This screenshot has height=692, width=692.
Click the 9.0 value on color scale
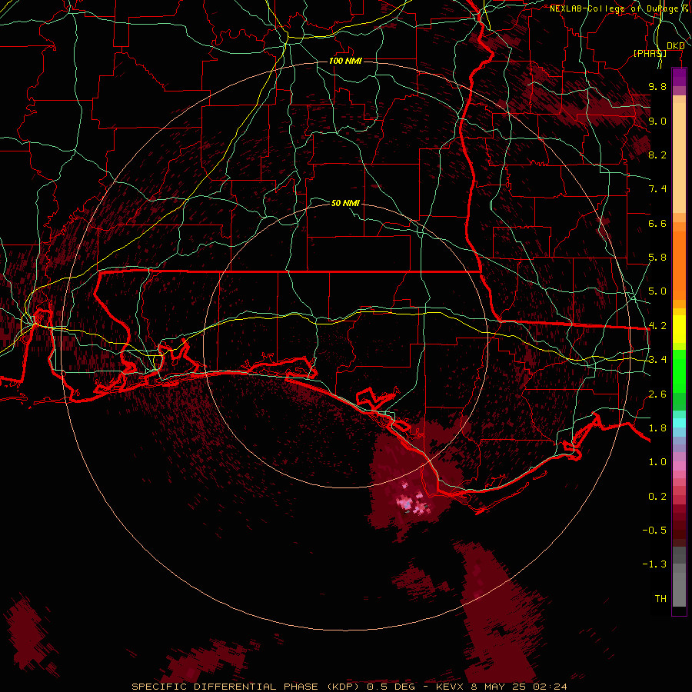coord(657,121)
